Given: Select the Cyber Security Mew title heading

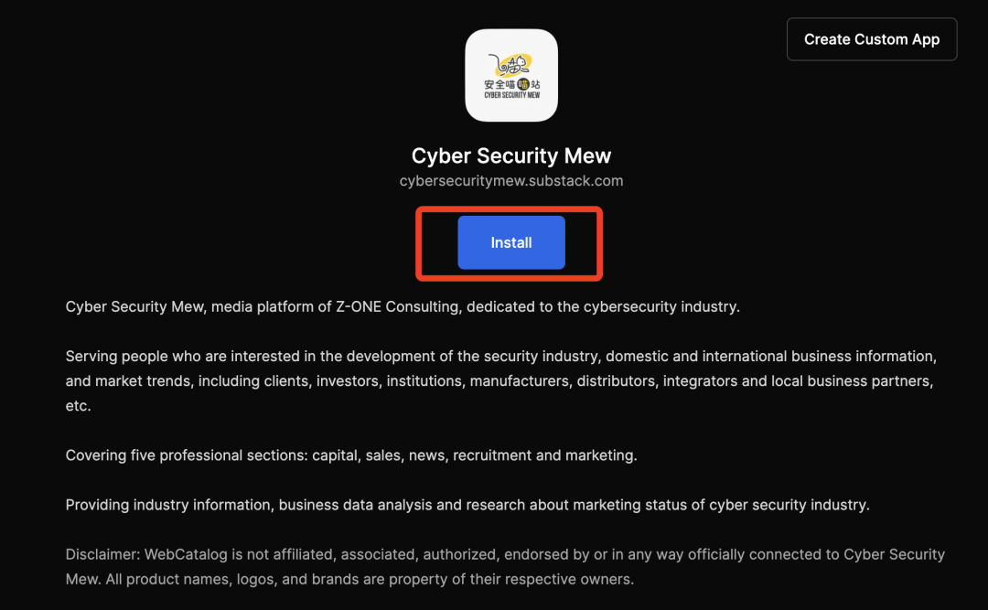Looking at the screenshot, I should (511, 155).
